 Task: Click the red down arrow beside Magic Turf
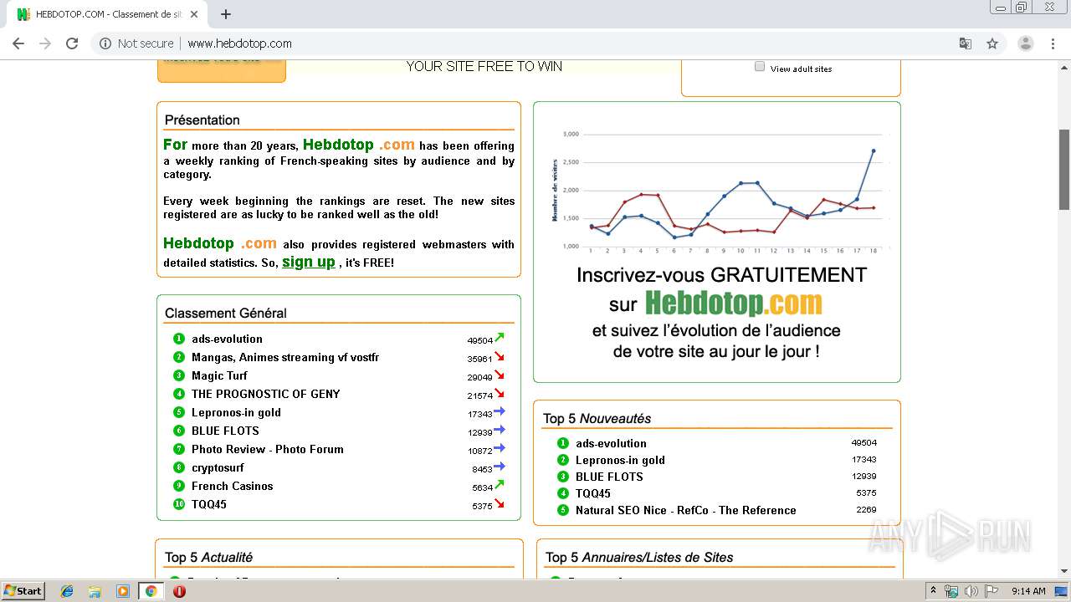point(500,375)
